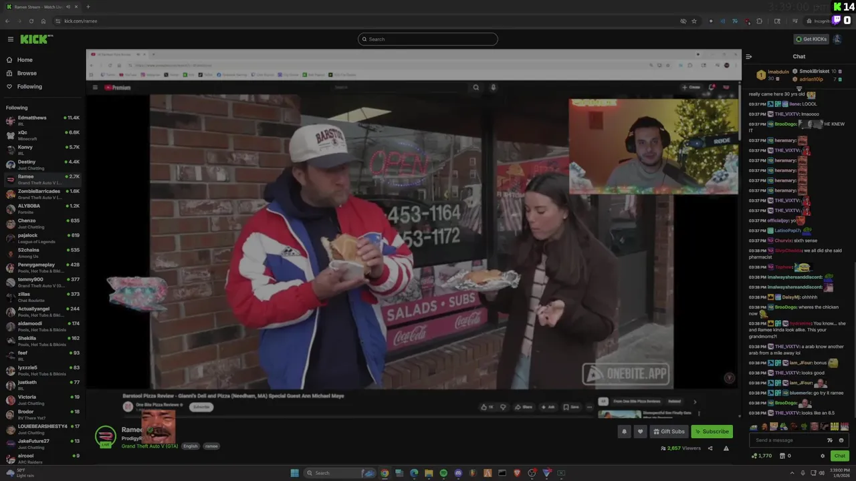Screen dimensions: 856x481
Task: Collapse the chat panel arrow icon
Action: coord(748,57)
